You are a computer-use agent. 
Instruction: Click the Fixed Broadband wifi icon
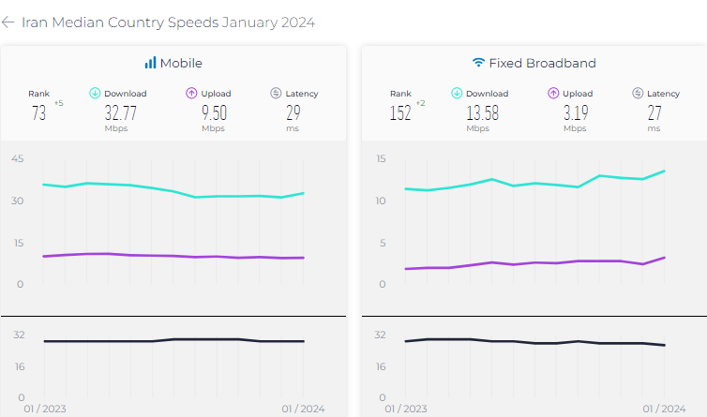(478, 63)
